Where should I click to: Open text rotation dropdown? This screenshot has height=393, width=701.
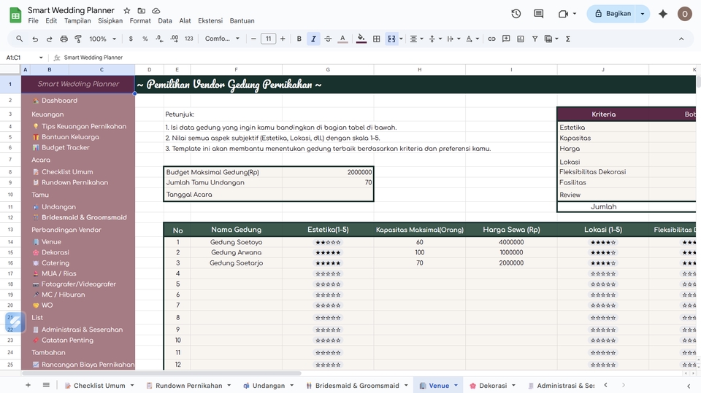[x=472, y=39]
